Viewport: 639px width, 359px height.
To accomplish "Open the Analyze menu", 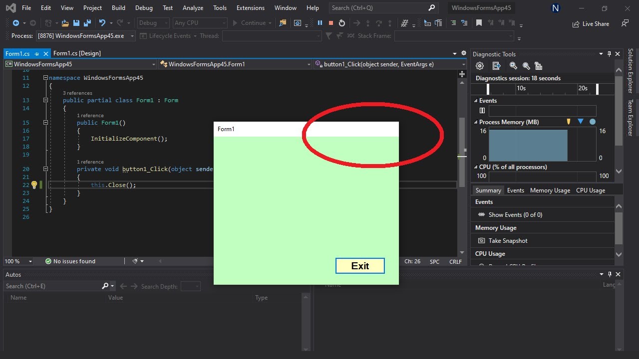I will (193, 8).
